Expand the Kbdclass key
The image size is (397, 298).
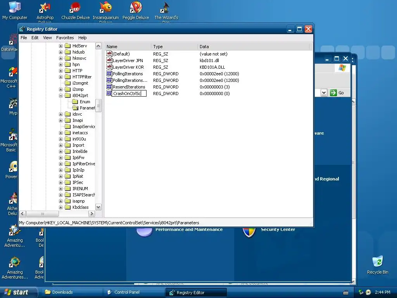tap(60, 207)
